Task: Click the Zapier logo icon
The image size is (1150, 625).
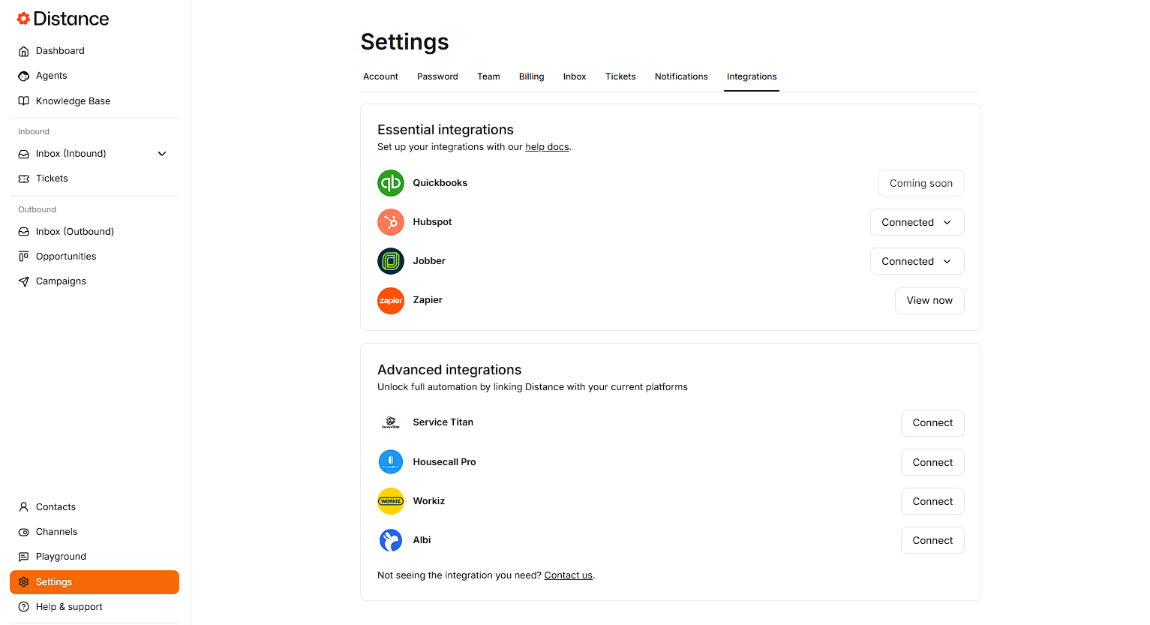Action: (x=391, y=301)
